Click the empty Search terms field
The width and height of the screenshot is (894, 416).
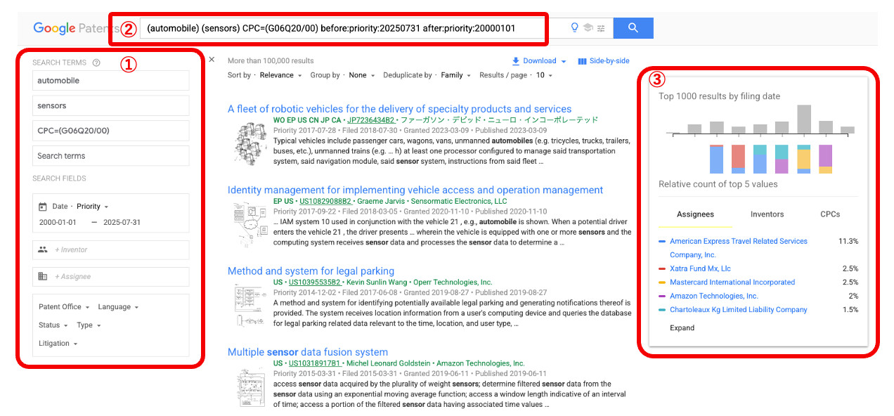click(x=110, y=156)
